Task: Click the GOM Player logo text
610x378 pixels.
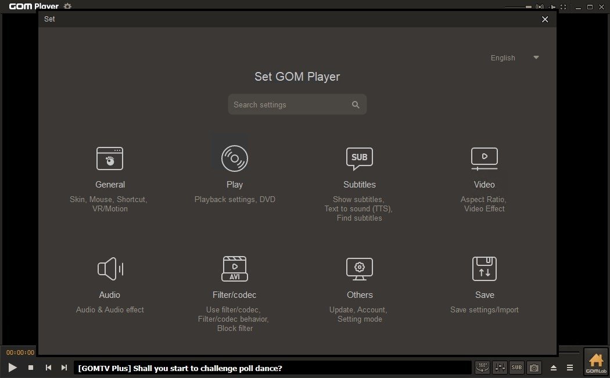Action: click(34, 6)
